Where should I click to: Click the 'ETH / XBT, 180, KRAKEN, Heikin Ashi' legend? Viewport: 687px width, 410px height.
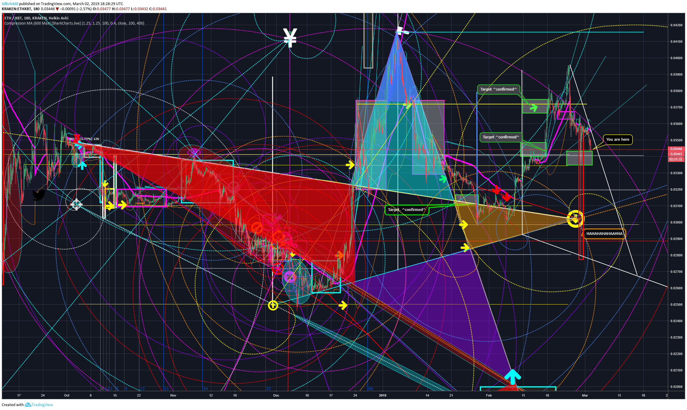pos(36,18)
